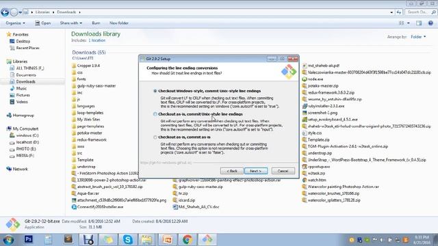
Task: Select Cropper 1.9.4 folder icon
Action: click(74, 66)
